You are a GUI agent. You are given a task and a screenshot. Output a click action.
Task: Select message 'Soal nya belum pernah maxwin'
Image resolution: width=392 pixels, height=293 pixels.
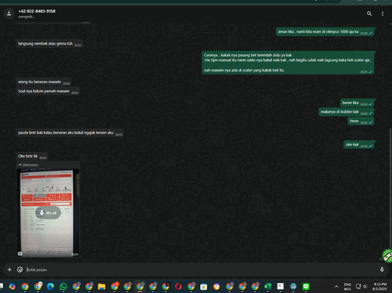[48, 91]
